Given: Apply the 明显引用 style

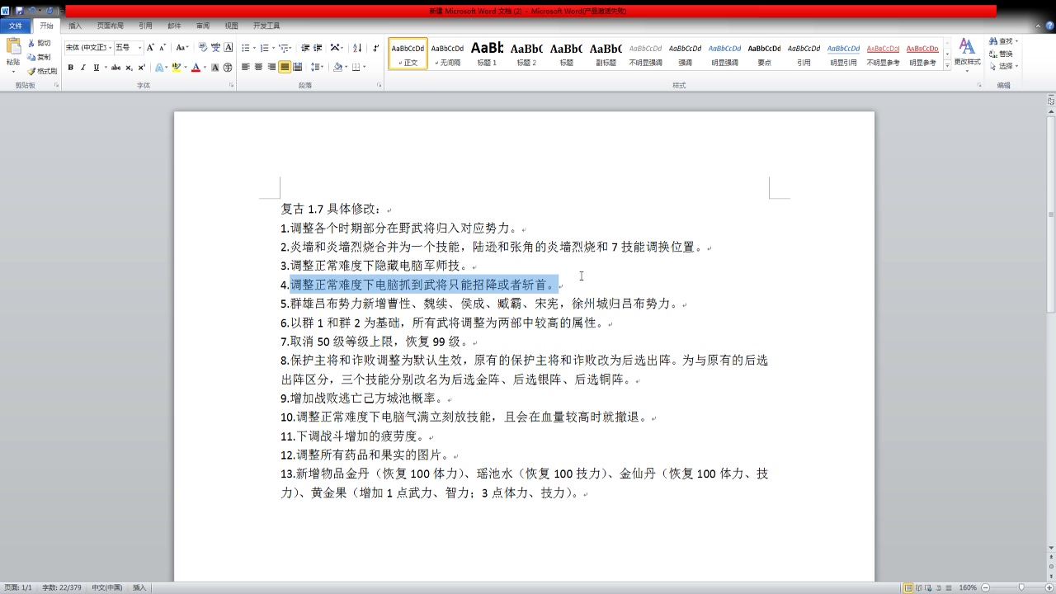Looking at the screenshot, I should 843,54.
